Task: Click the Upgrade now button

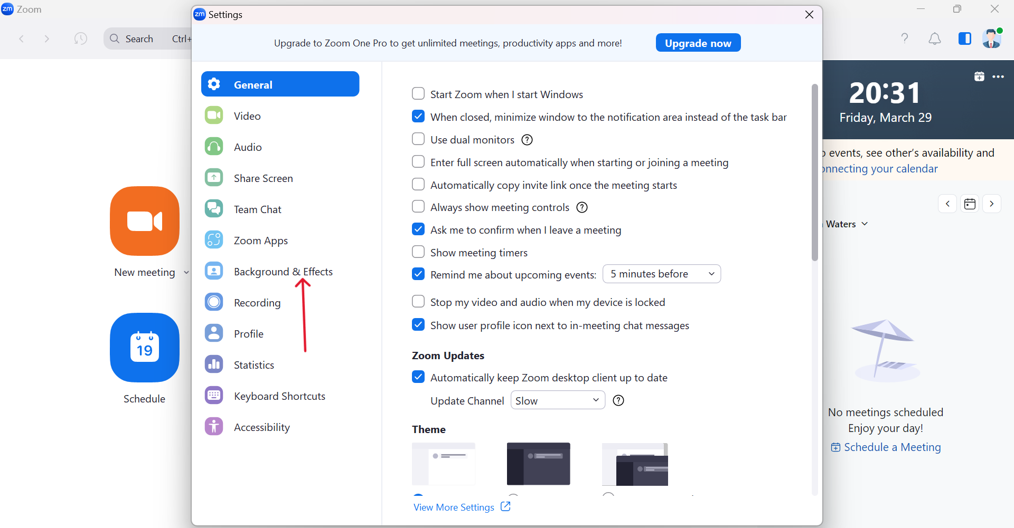Action: pyautogui.click(x=698, y=43)
